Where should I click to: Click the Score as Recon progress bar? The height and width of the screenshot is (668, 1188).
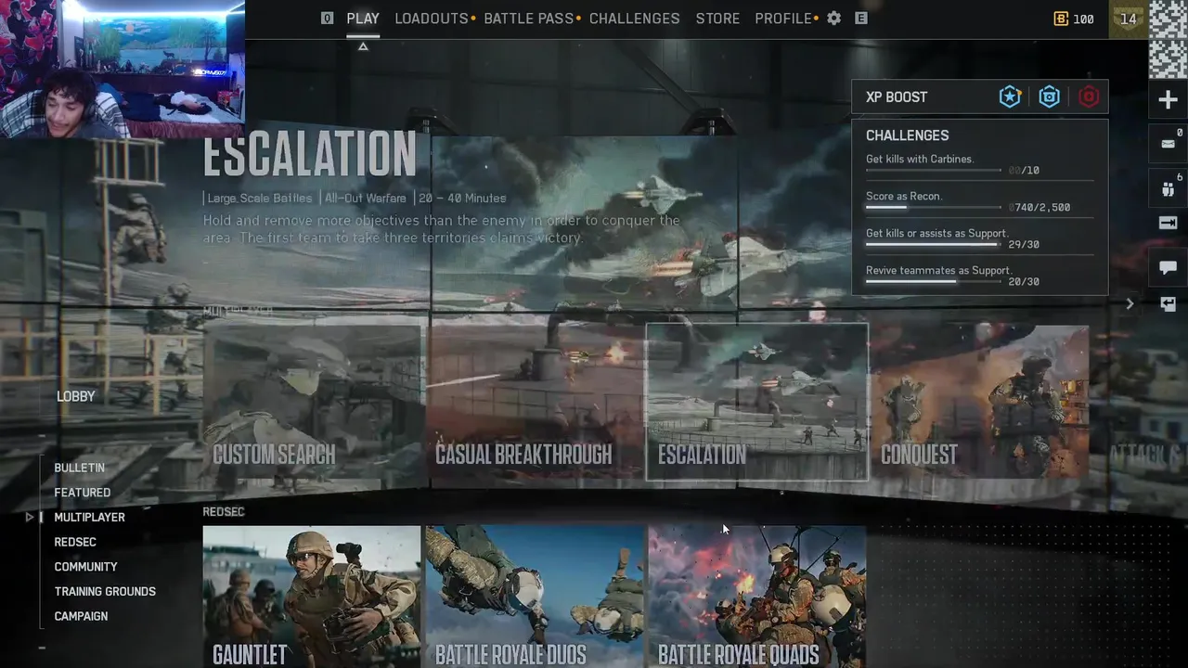pyautogui.click(x=934, y=208)
